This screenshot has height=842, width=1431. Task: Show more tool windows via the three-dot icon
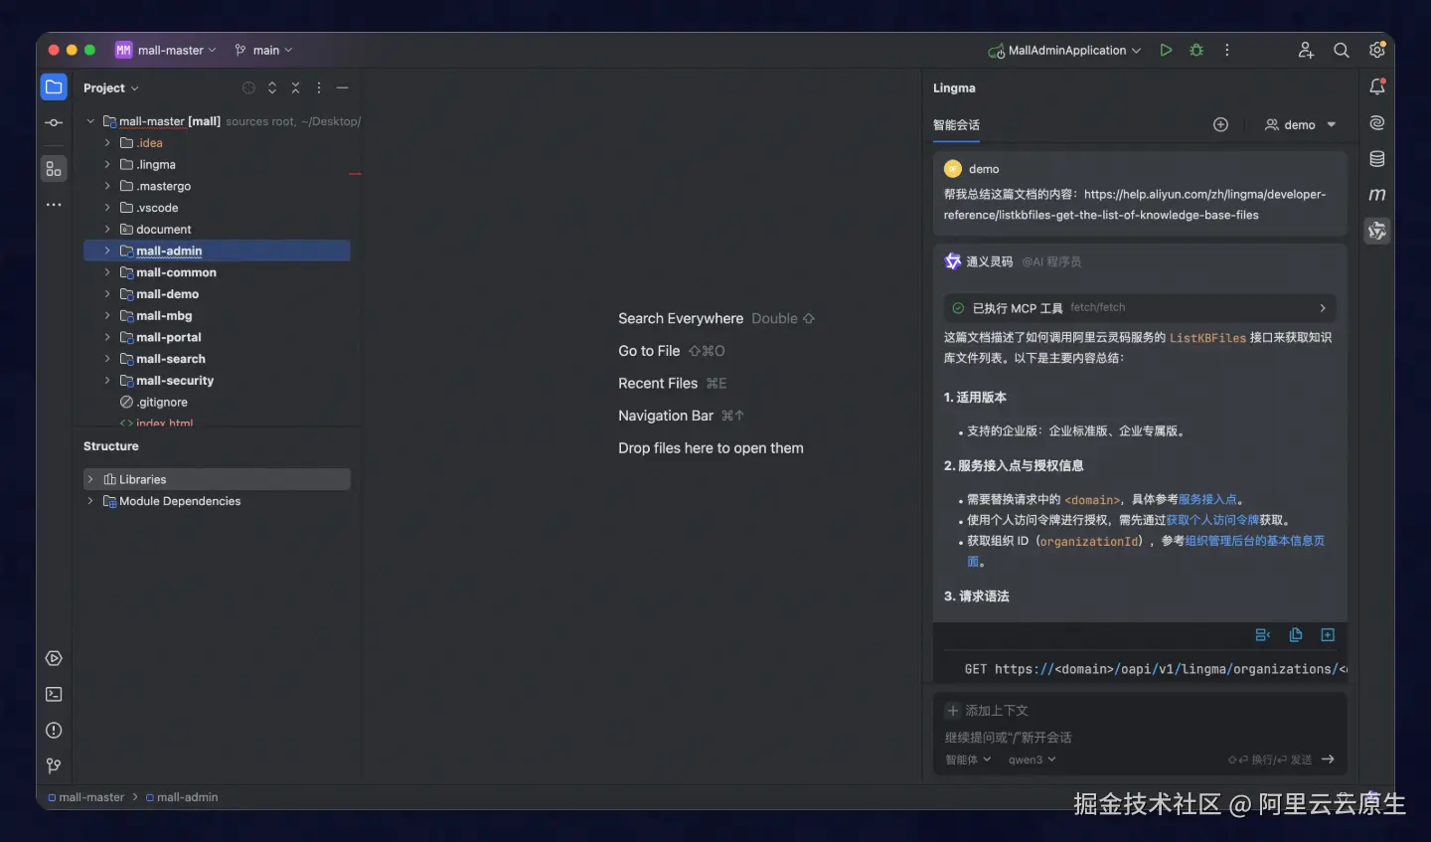tap(54, 205)
